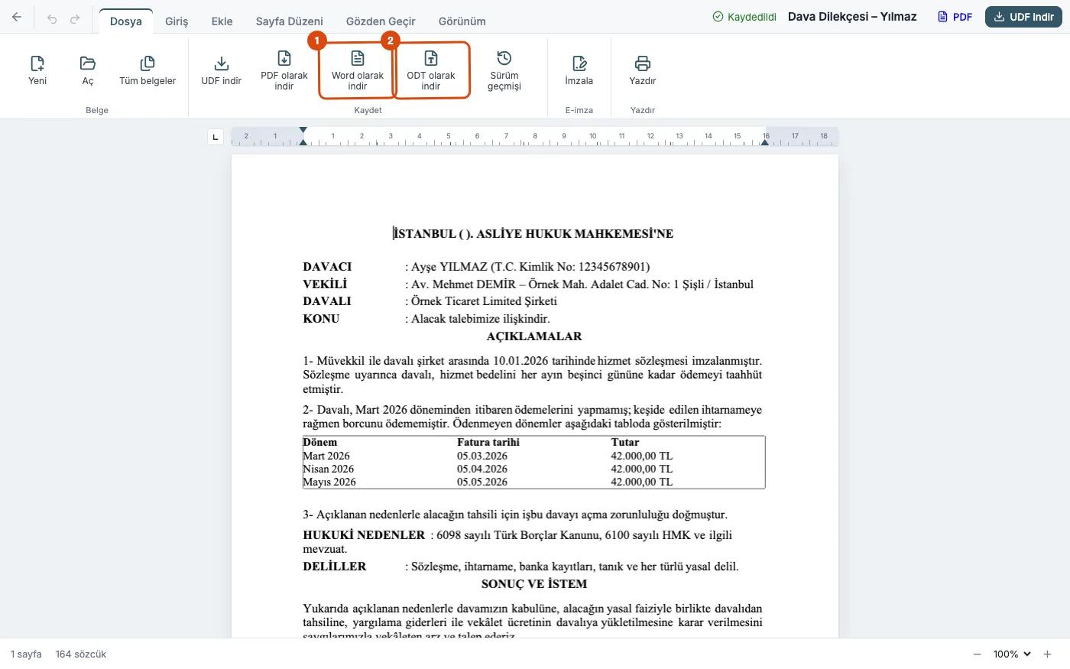The image size is (1070, 669).
Task: Zoom out with the minus button
Action: coord(977,654)
